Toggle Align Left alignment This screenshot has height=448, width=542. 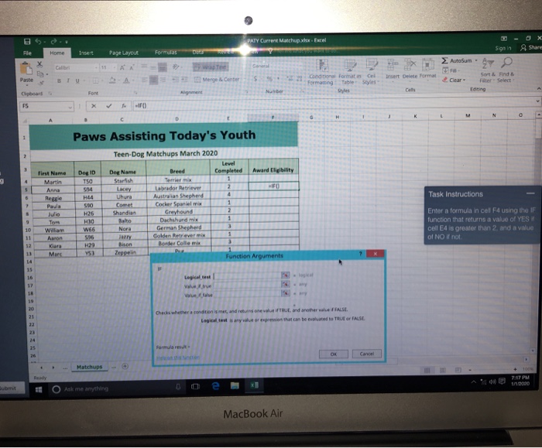[145, 80]
